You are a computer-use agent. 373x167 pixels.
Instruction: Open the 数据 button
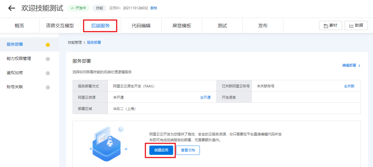(356, 25)
